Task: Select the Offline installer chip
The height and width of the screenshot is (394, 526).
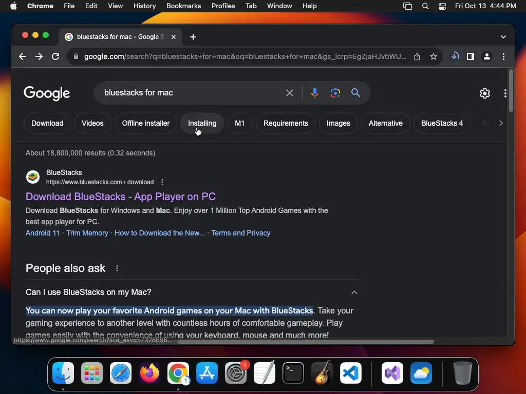Action: point(145,123)
